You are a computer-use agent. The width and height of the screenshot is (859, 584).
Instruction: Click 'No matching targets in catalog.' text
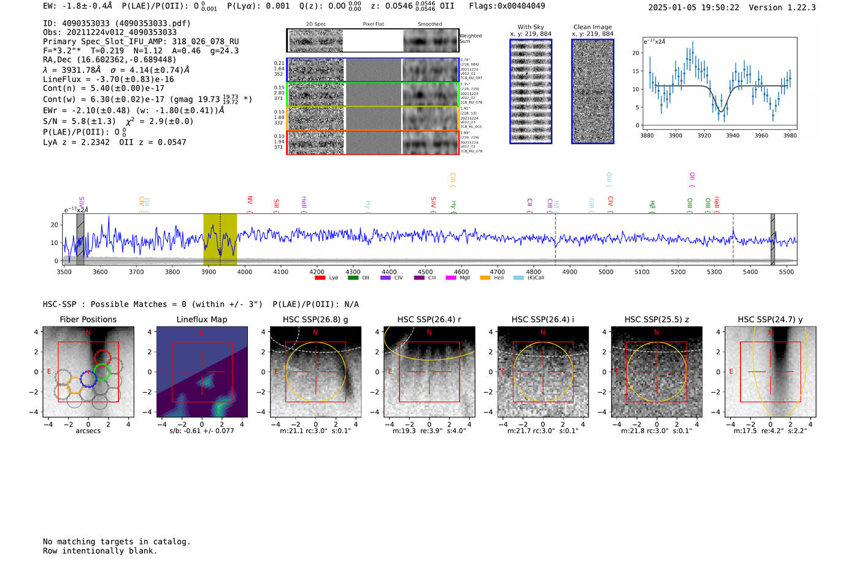[117, 542]
